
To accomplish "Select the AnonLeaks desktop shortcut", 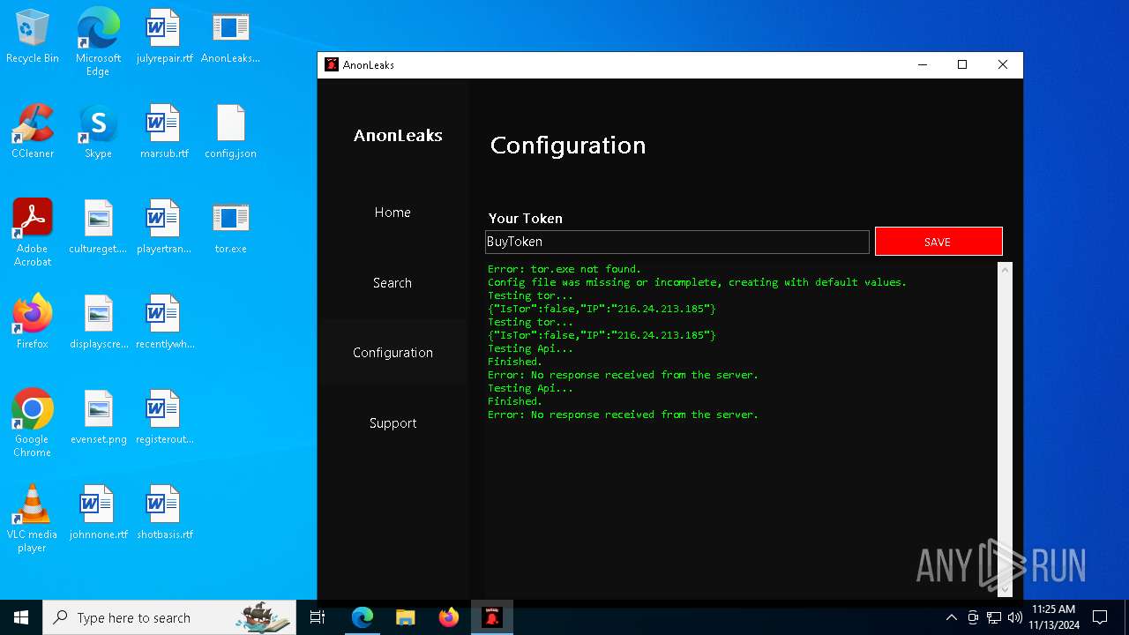I will click(230, 36).
